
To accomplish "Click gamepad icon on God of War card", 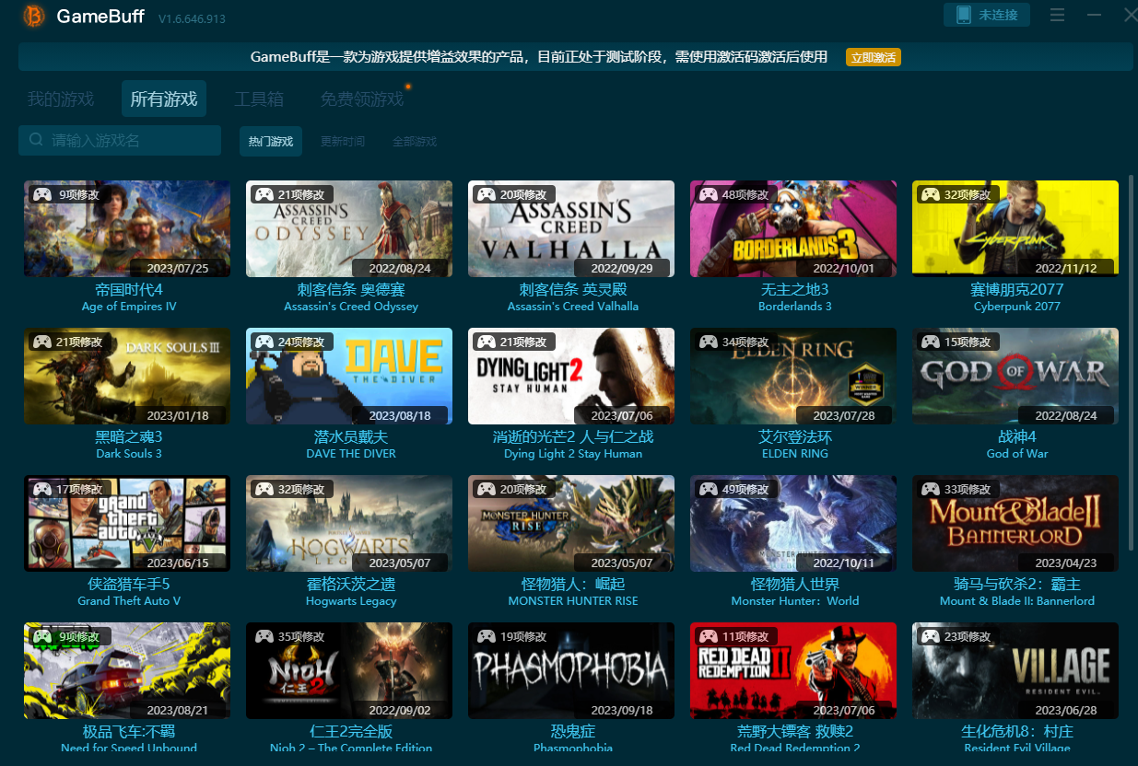I will click(x=931, y=342).
